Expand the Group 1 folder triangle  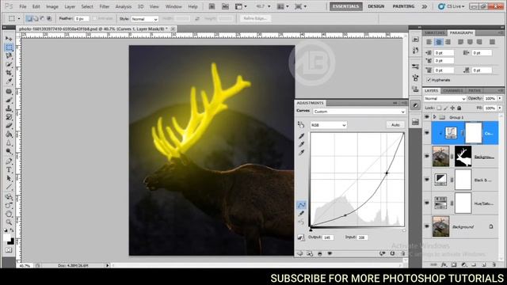(x=435, y=117)
